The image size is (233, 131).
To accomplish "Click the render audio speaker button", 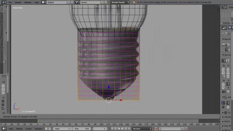I will tap(229, 45).
